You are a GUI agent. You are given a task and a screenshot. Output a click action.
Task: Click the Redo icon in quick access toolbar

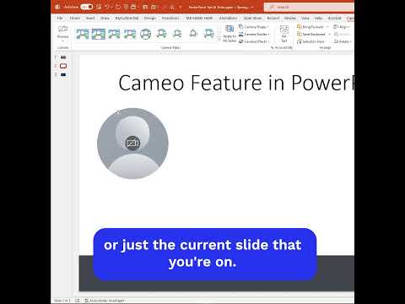(118, 7)
